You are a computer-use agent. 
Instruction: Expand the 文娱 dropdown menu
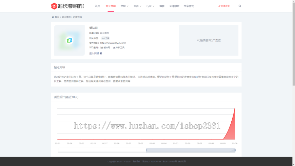coord(125,6)
